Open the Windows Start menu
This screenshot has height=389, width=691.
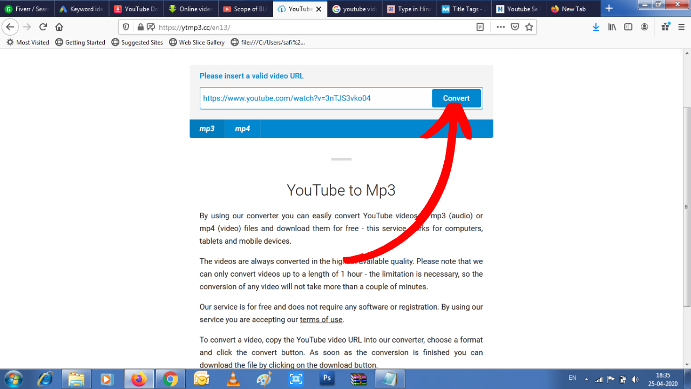pos(13,379)
